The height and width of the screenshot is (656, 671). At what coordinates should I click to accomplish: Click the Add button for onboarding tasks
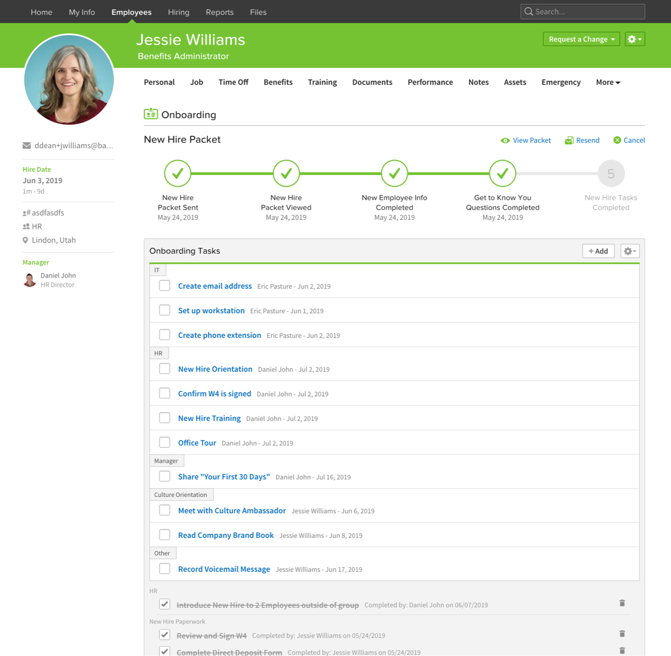(x=598, y=250)
